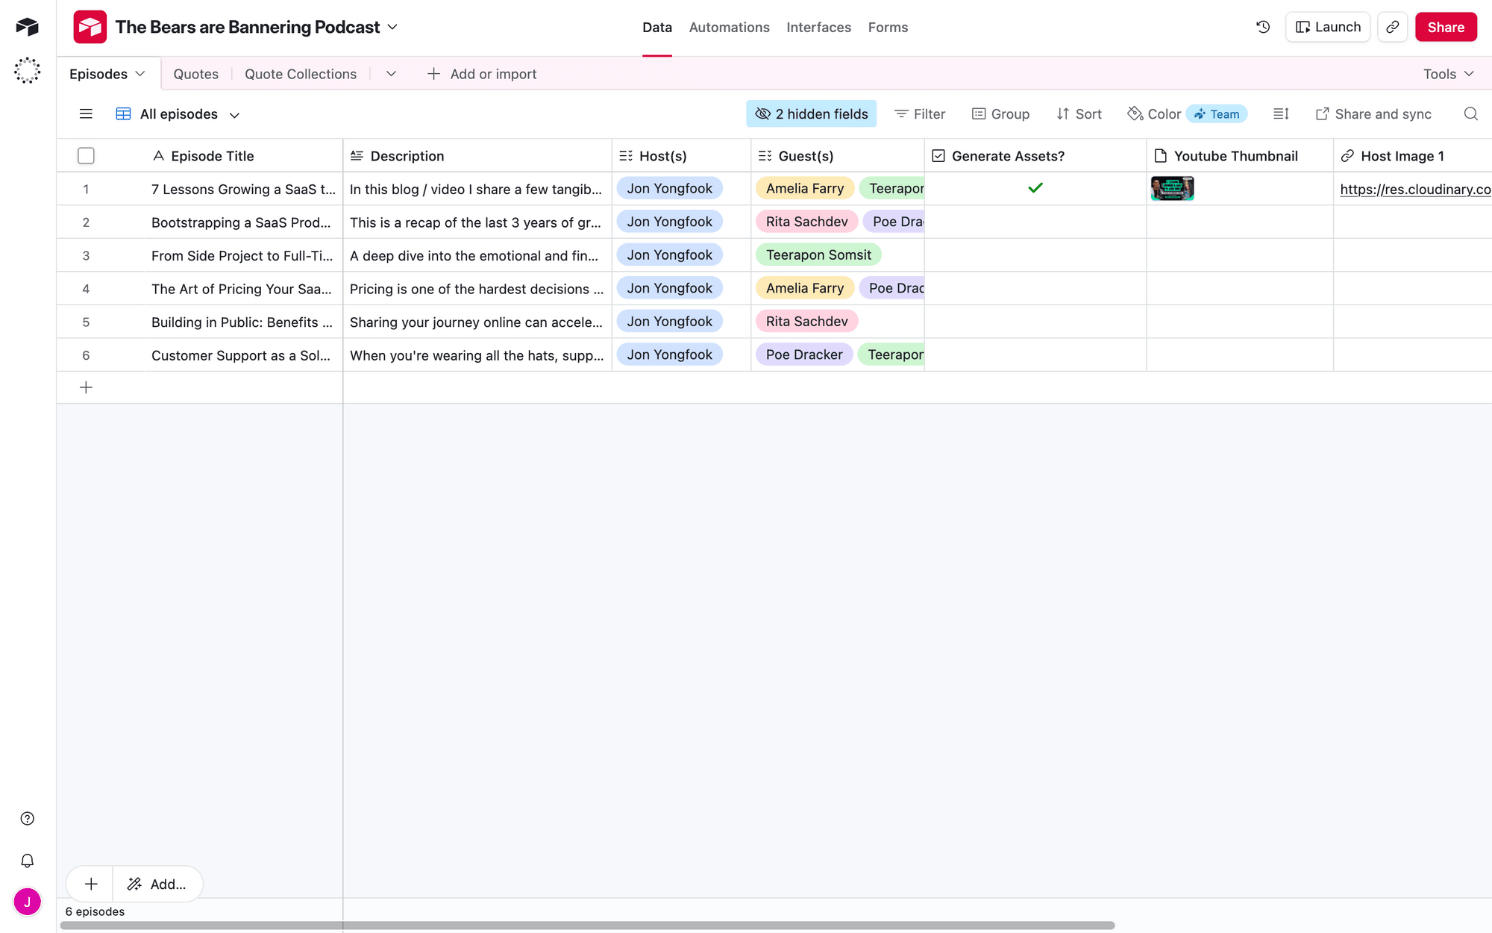Uncheck Generate Assets for row 1

pos(1035,188)
